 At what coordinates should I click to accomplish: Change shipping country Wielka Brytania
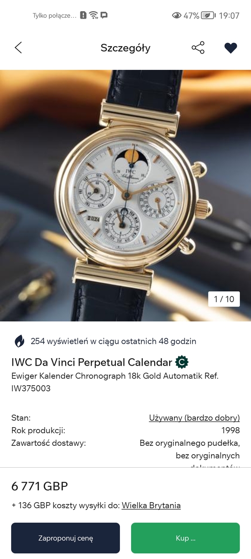pyautogui.click(x=151, y=505)
